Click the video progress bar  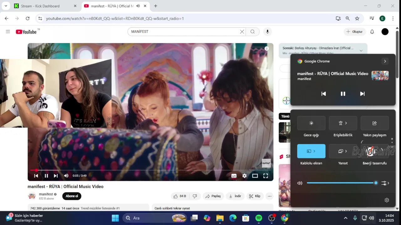(x=150, y=170)
